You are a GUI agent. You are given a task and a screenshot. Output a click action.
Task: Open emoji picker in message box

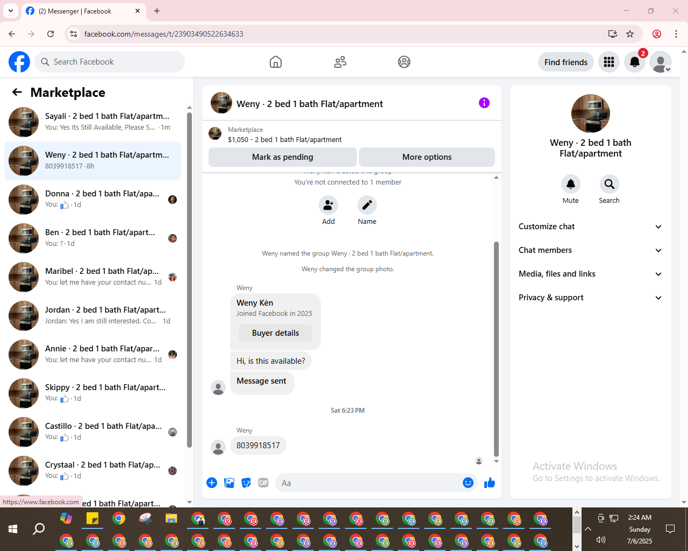(x=468, y=483)
